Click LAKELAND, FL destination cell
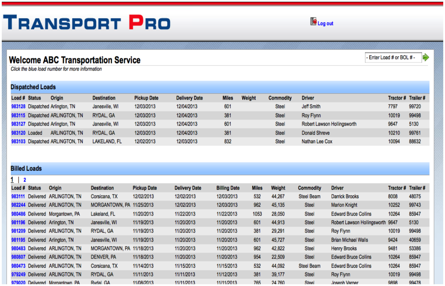 [107, 141]
